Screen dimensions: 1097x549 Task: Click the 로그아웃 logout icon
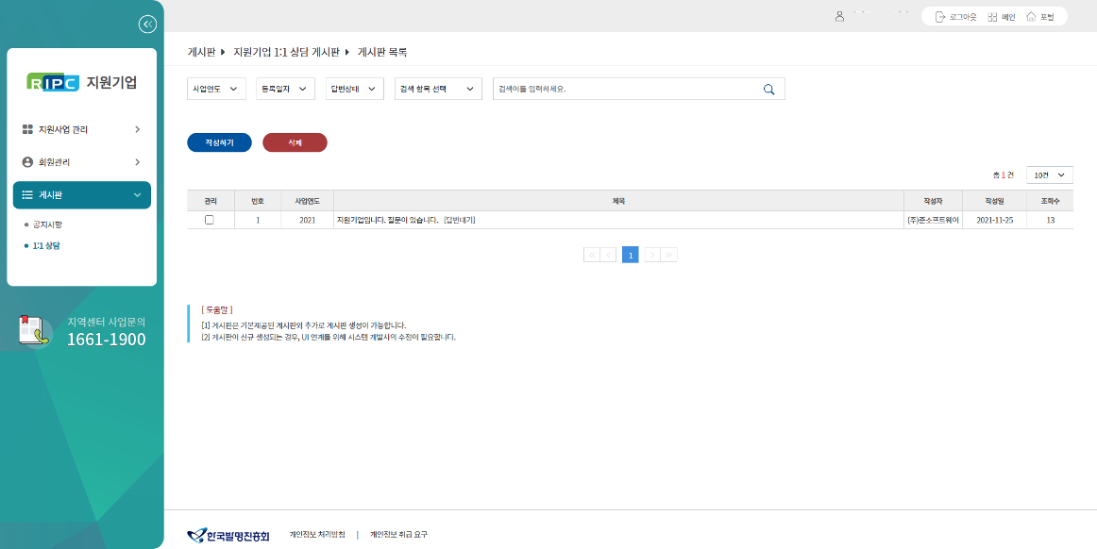pyautogui.click(x=940, y=17)
